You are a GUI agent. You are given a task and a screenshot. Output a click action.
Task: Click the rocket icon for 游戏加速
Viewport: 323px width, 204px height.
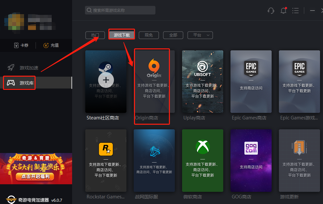point(11,67)
